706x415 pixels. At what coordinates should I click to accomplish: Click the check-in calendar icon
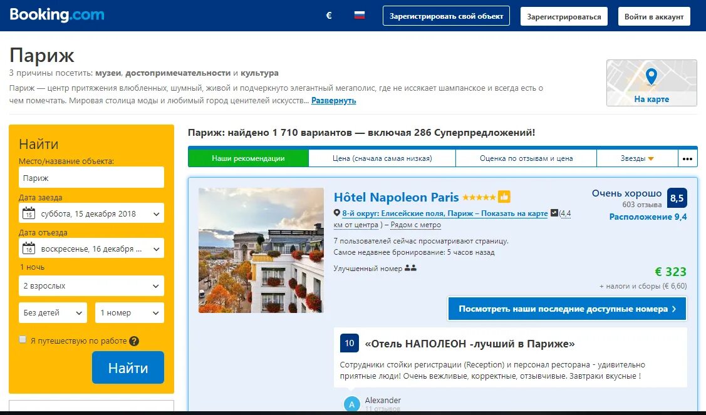29,213
